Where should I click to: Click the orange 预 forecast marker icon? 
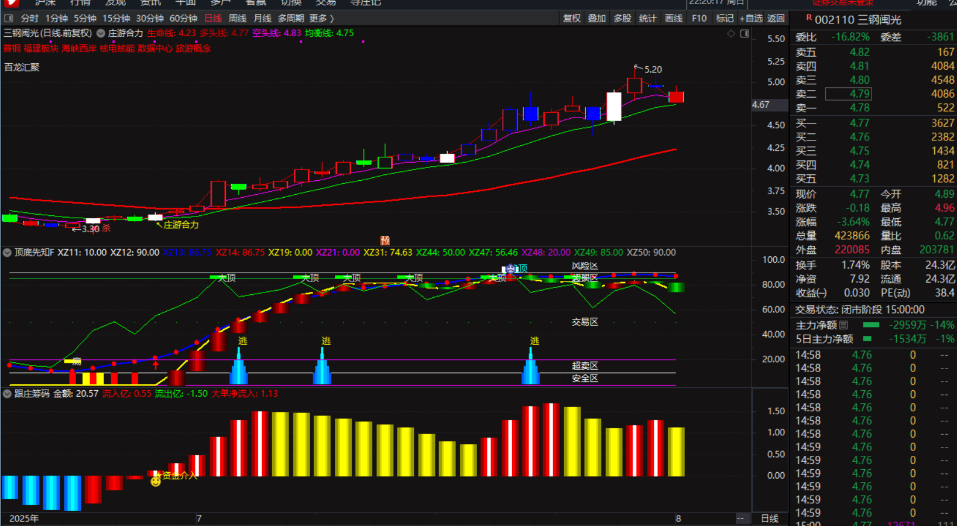pyautogui.click(x=385, y=240)
